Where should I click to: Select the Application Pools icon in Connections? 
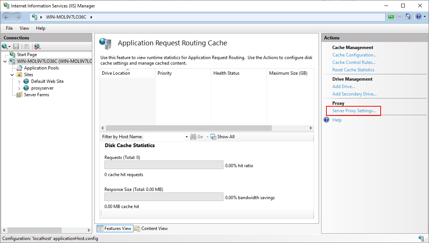coord(19,68)
